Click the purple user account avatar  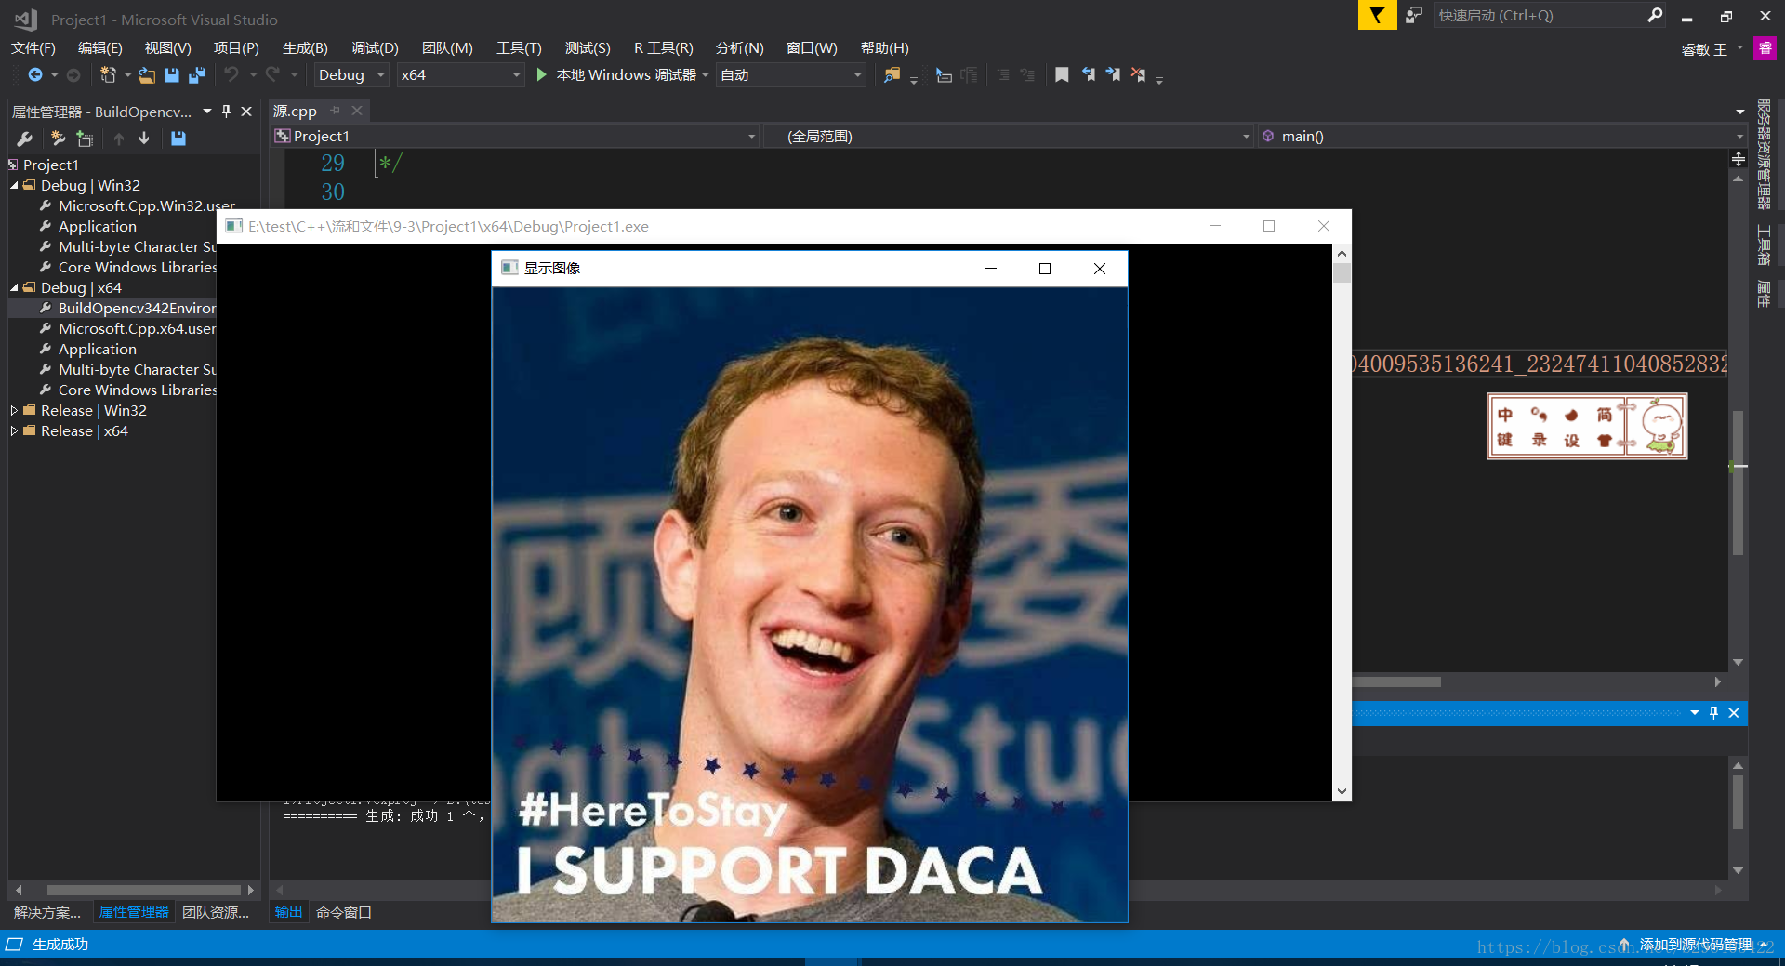coord(1765,48)
